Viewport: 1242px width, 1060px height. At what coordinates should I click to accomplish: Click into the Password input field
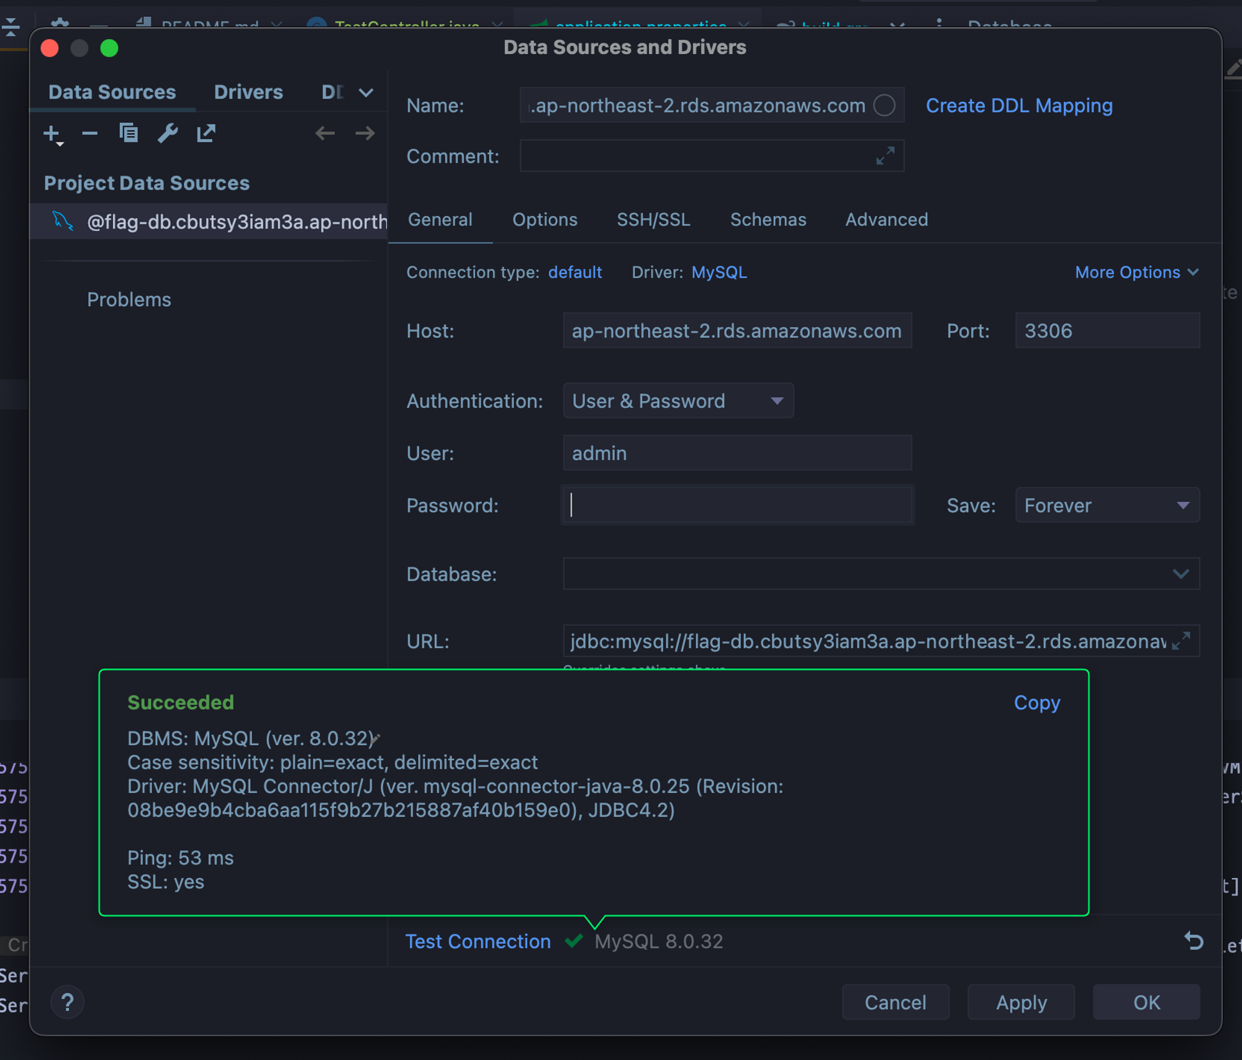coord(737,505)
